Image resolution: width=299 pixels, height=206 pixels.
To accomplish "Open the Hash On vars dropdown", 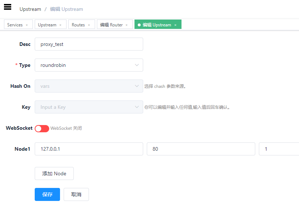I will (89, 86).
